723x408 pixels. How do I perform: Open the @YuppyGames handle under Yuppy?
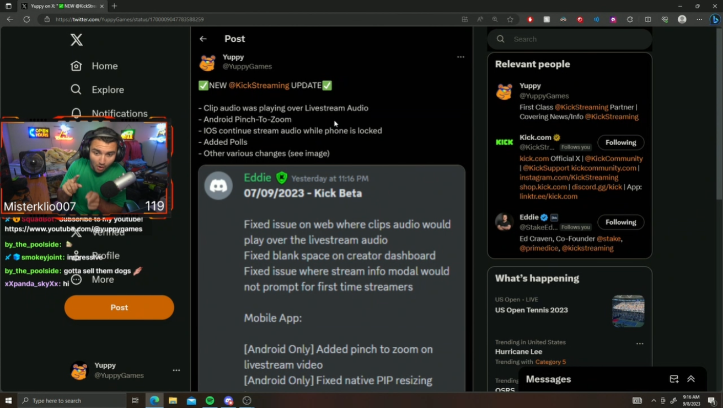[x=247, y=66]
